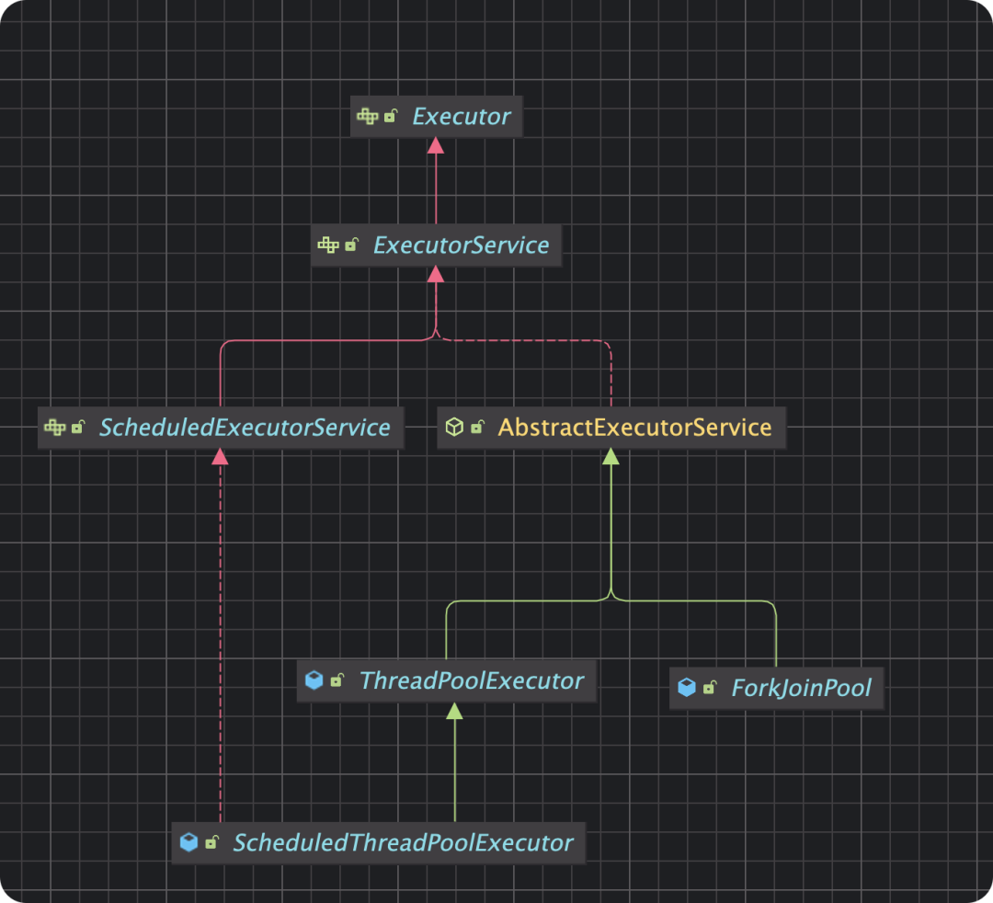Screen dimensions: 993x903
Task: Click the green arrow from ThreadPoolExecutor to AbstractExecutorService
Action: click(611, 515)
